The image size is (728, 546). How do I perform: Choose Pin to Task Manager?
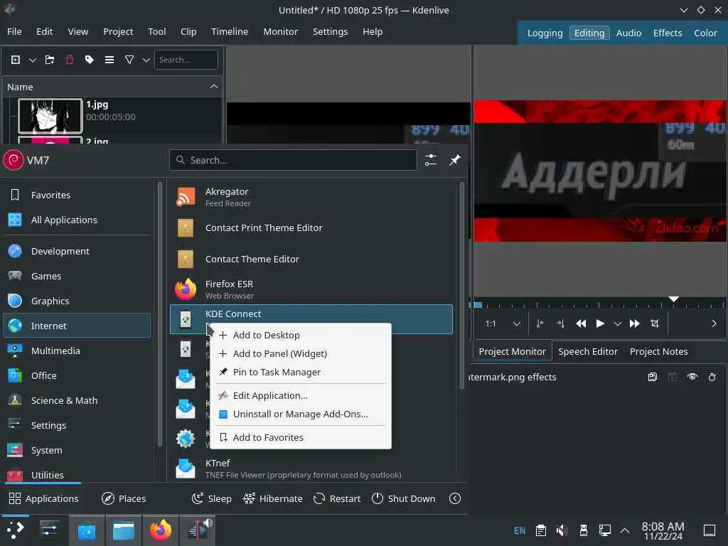[x=301, y=373]
